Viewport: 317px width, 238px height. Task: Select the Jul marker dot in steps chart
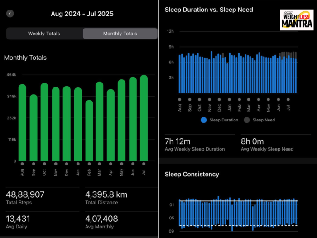point(144,164)
